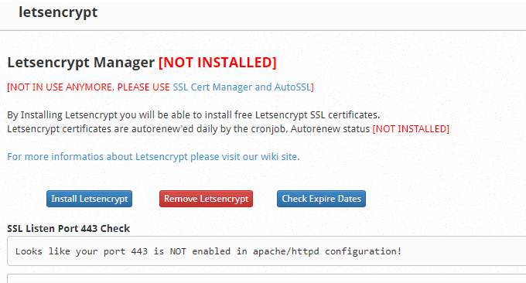
Task: Click the Install Letsencrypt button
Action: (x=89, y=199)
